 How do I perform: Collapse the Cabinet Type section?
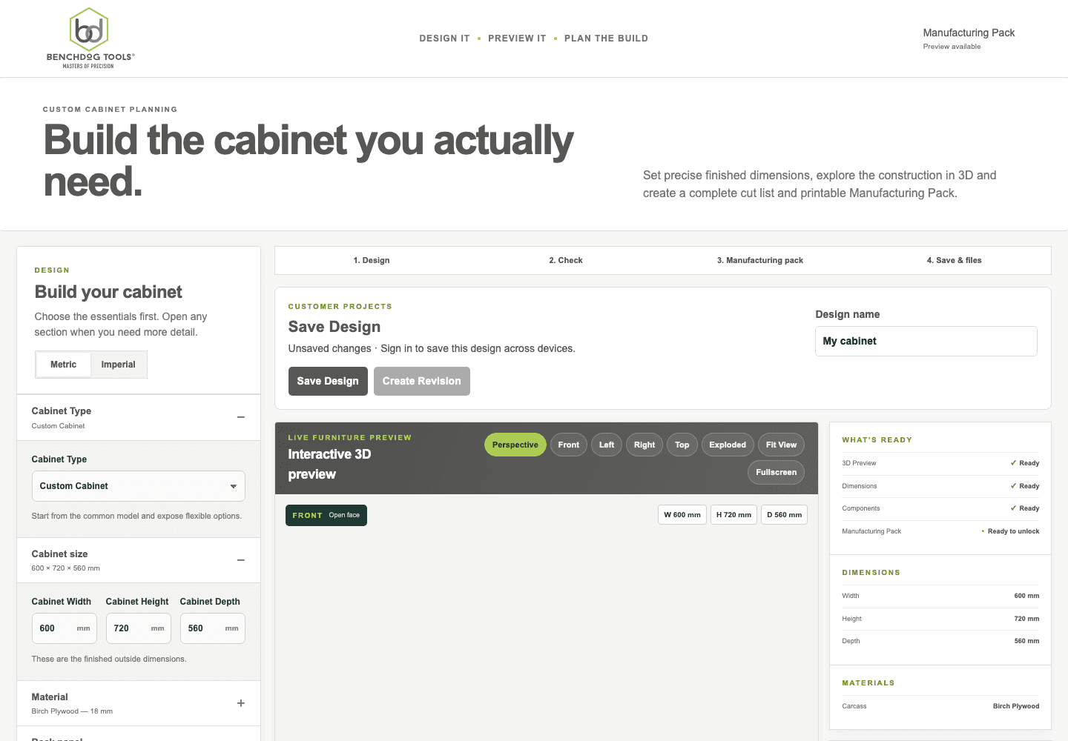pyautogui.click(x=241, y=417)
